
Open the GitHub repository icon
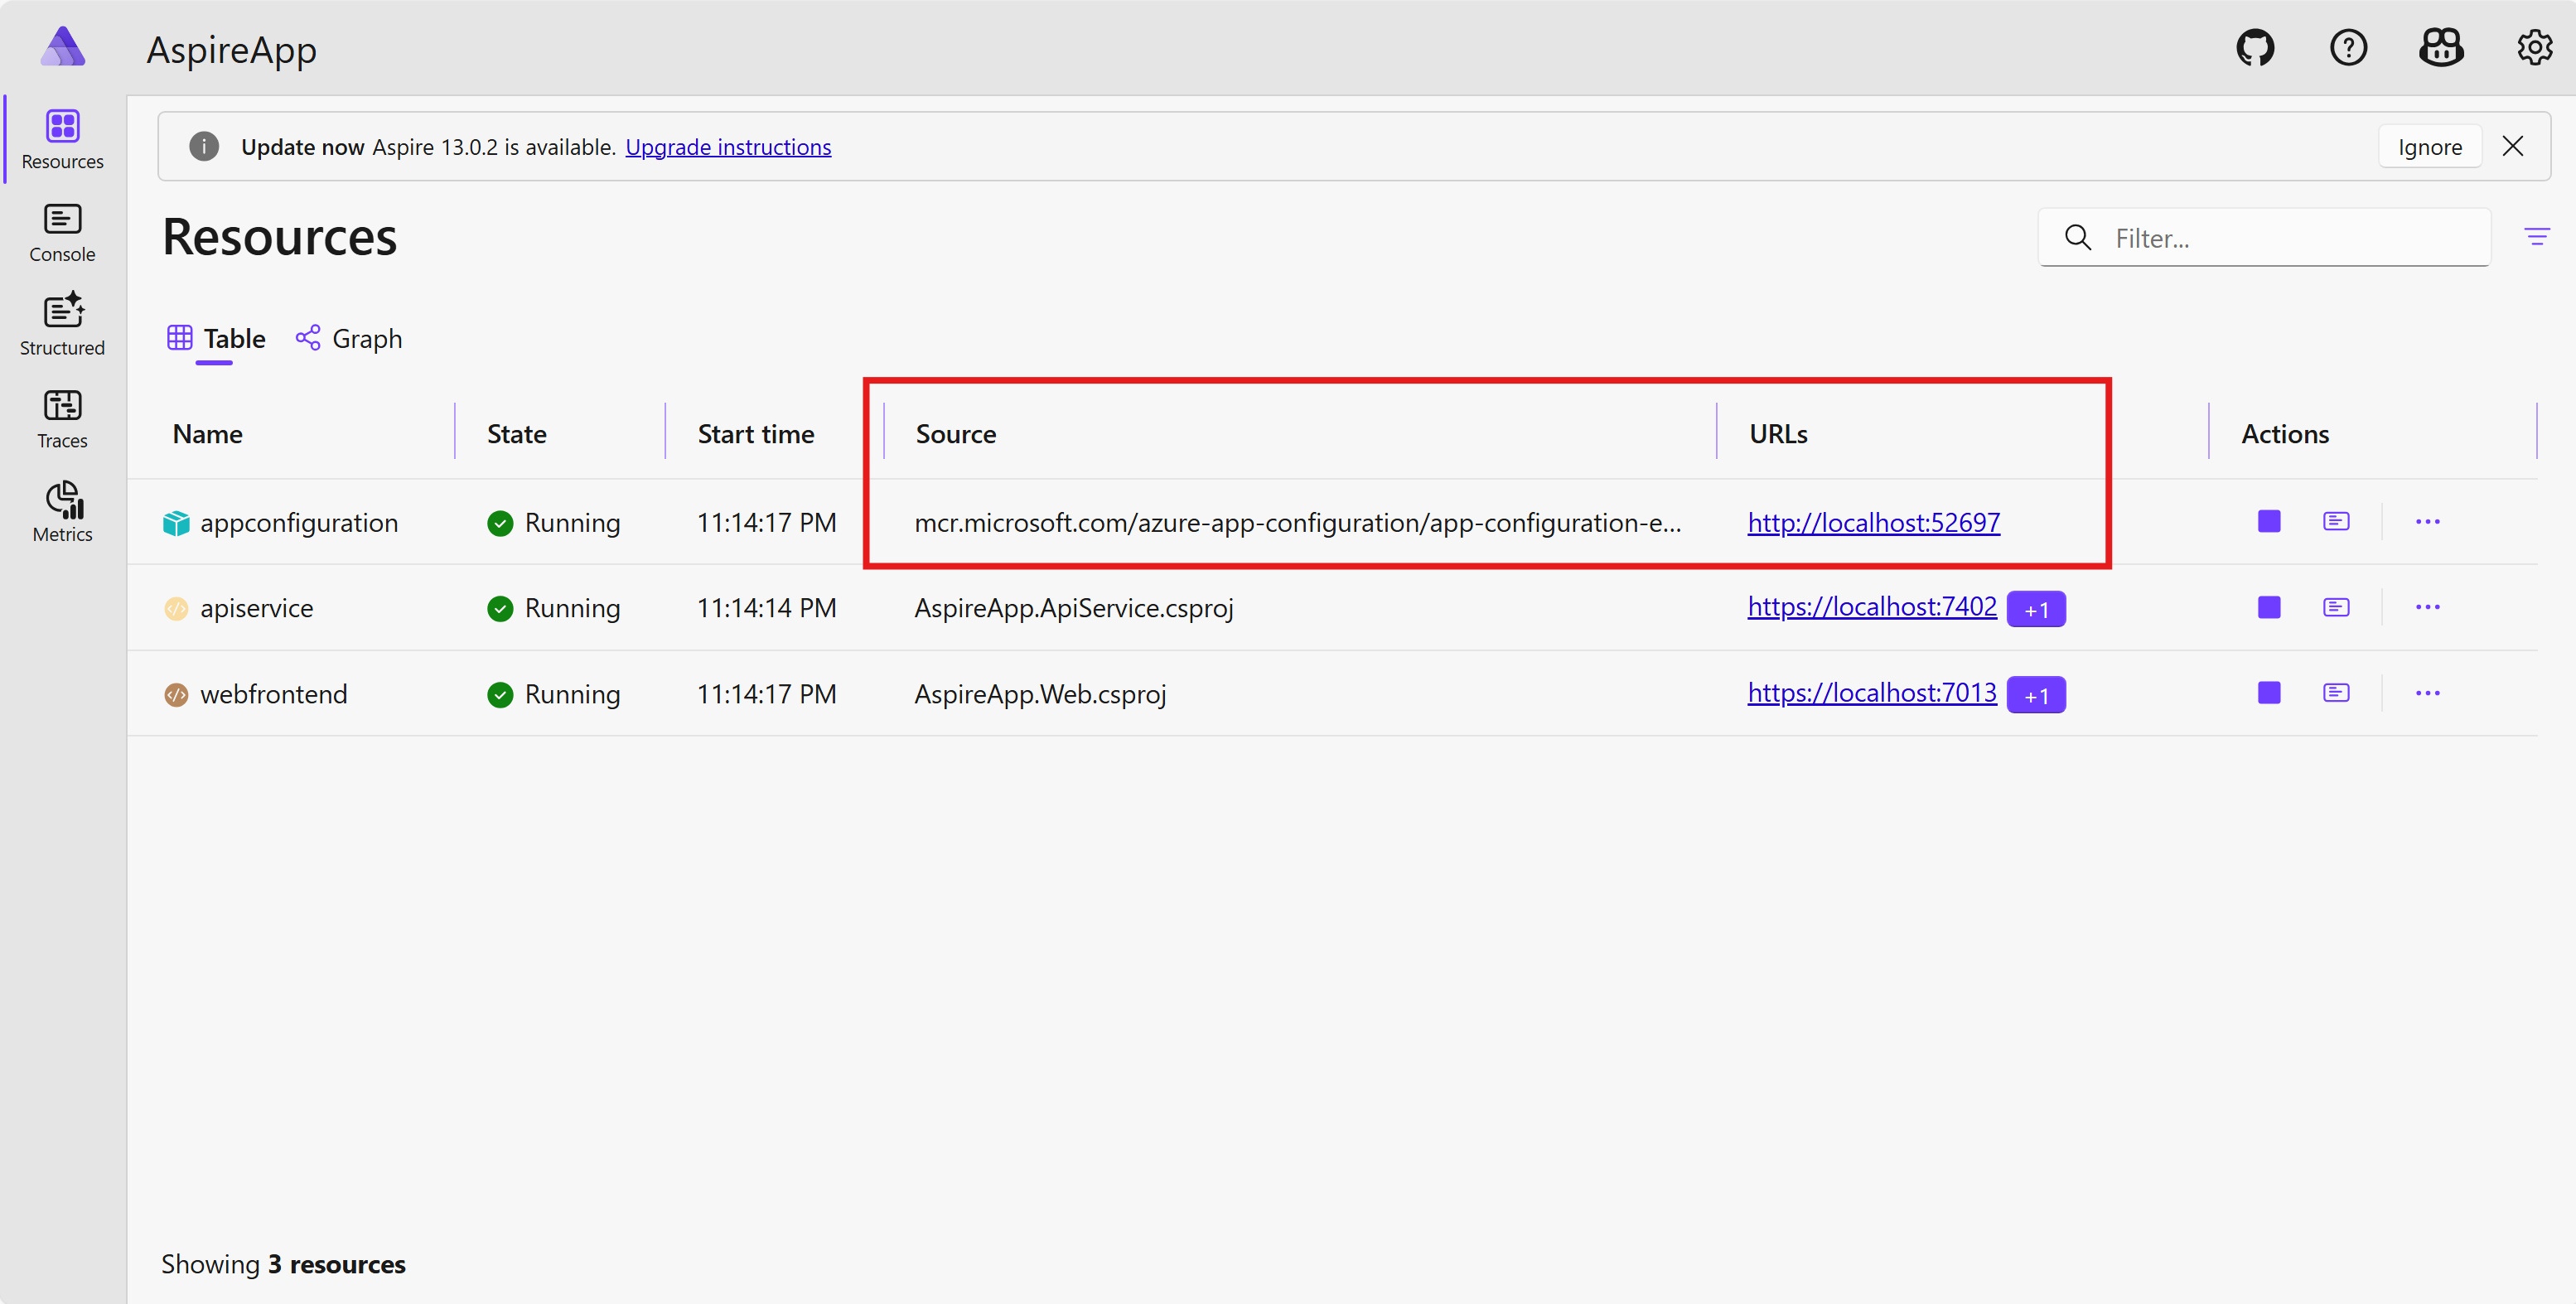tap(2255, 47)
